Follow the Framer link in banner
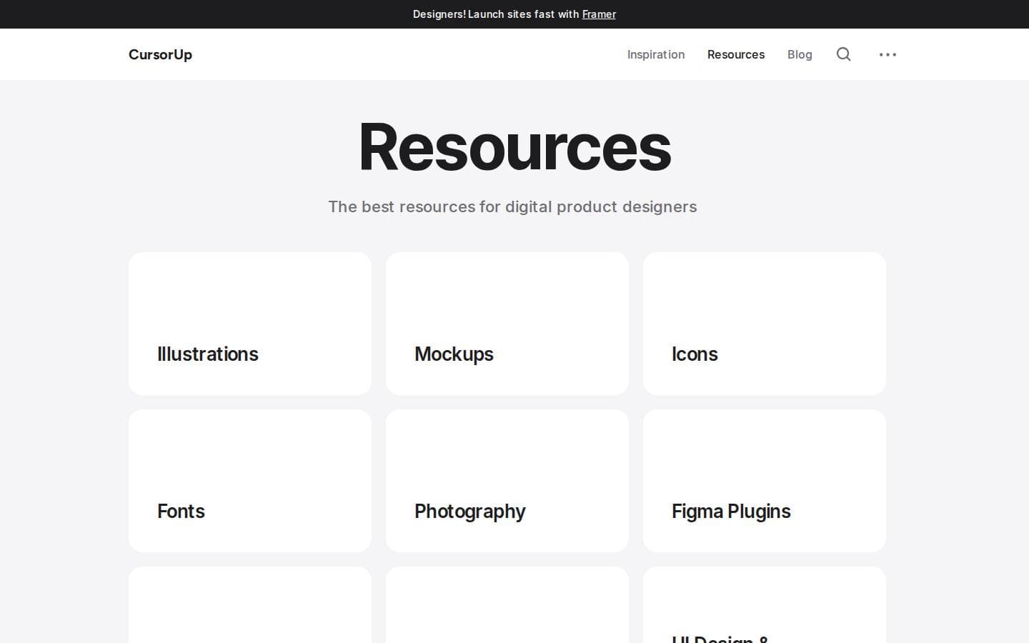The width and height of the screenshot is (1029, 643). point(599,14)
